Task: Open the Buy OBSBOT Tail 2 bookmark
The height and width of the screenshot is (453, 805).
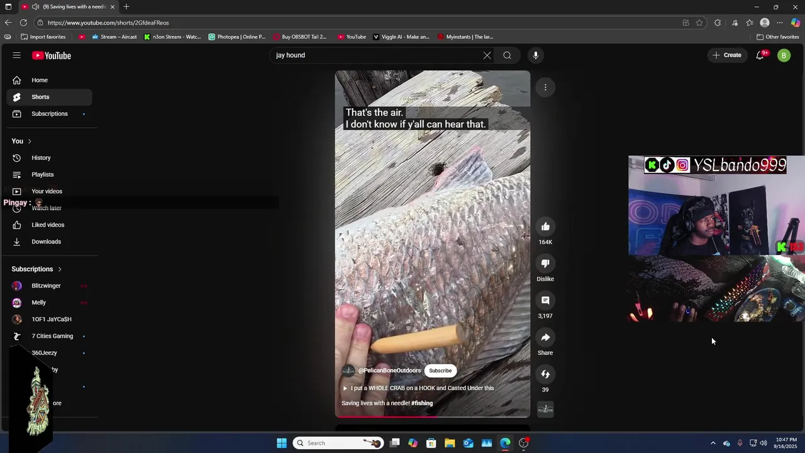Action: point(299,37)
